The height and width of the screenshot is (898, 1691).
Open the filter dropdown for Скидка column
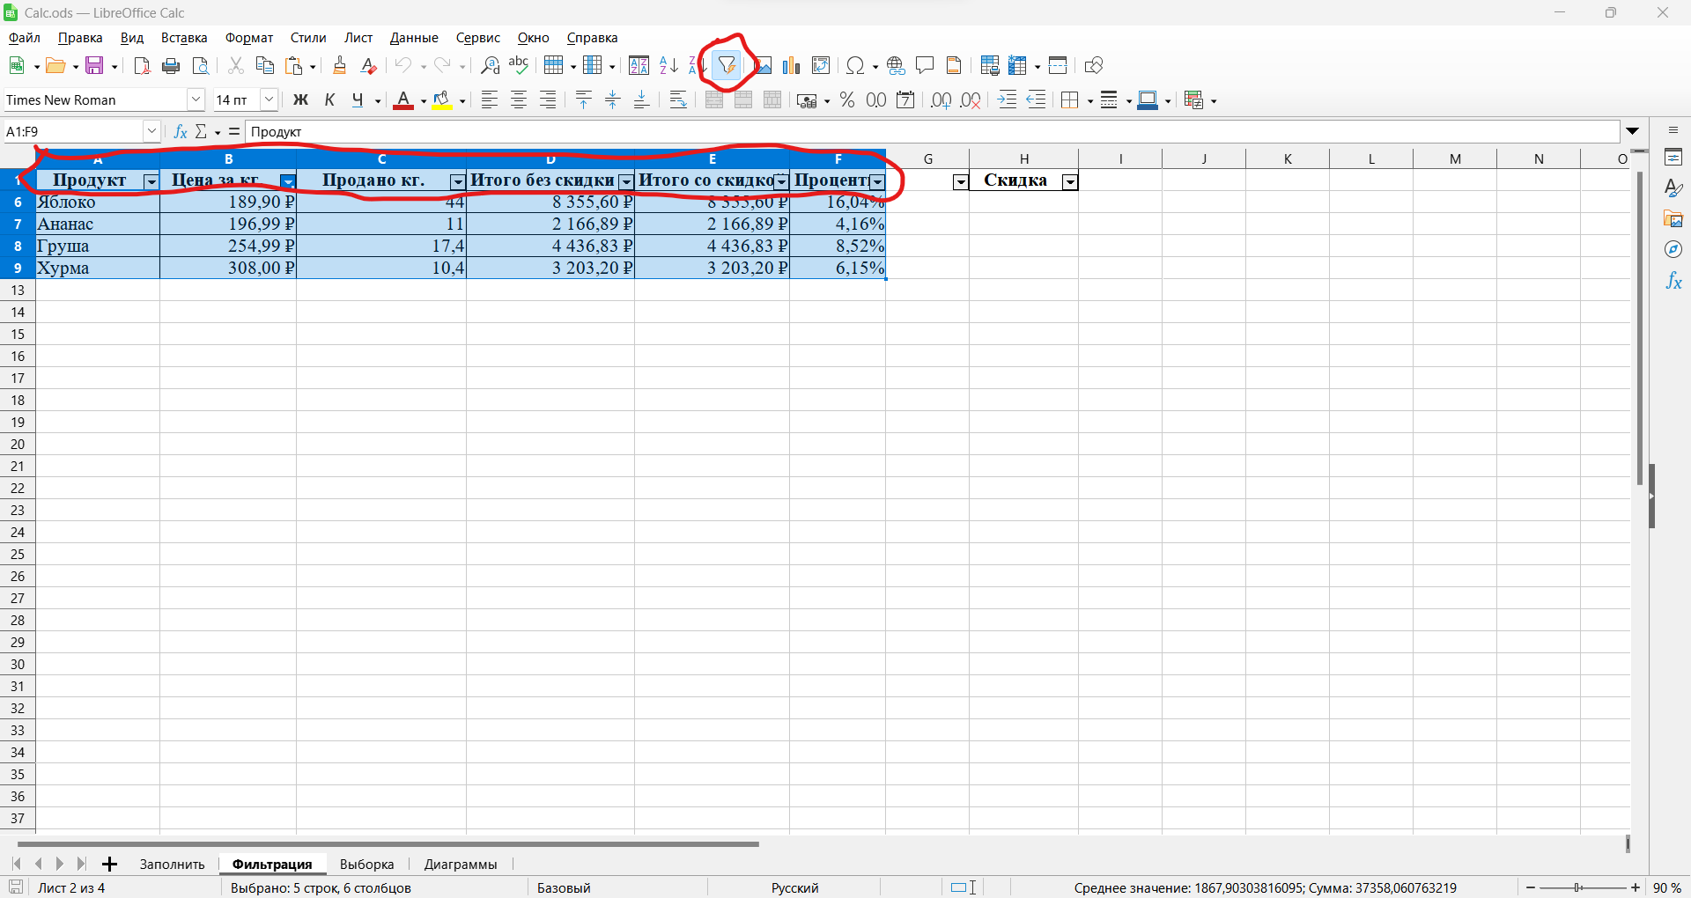(1070, 181)
